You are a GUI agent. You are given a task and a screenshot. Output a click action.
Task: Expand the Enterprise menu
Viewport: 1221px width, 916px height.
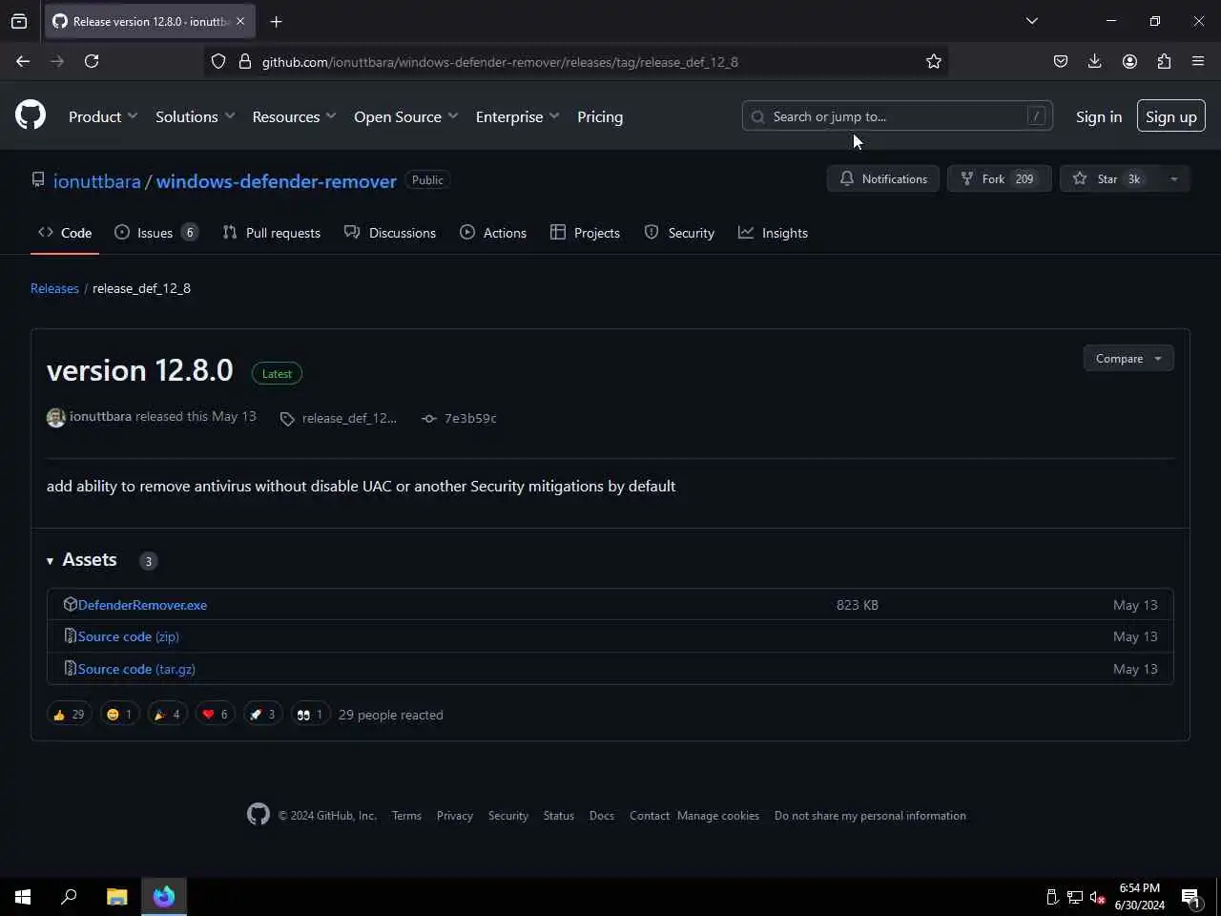pyautogui.click(x=518, y=116)
